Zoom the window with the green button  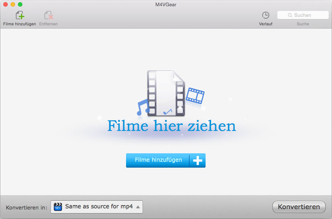click(20, 5)
